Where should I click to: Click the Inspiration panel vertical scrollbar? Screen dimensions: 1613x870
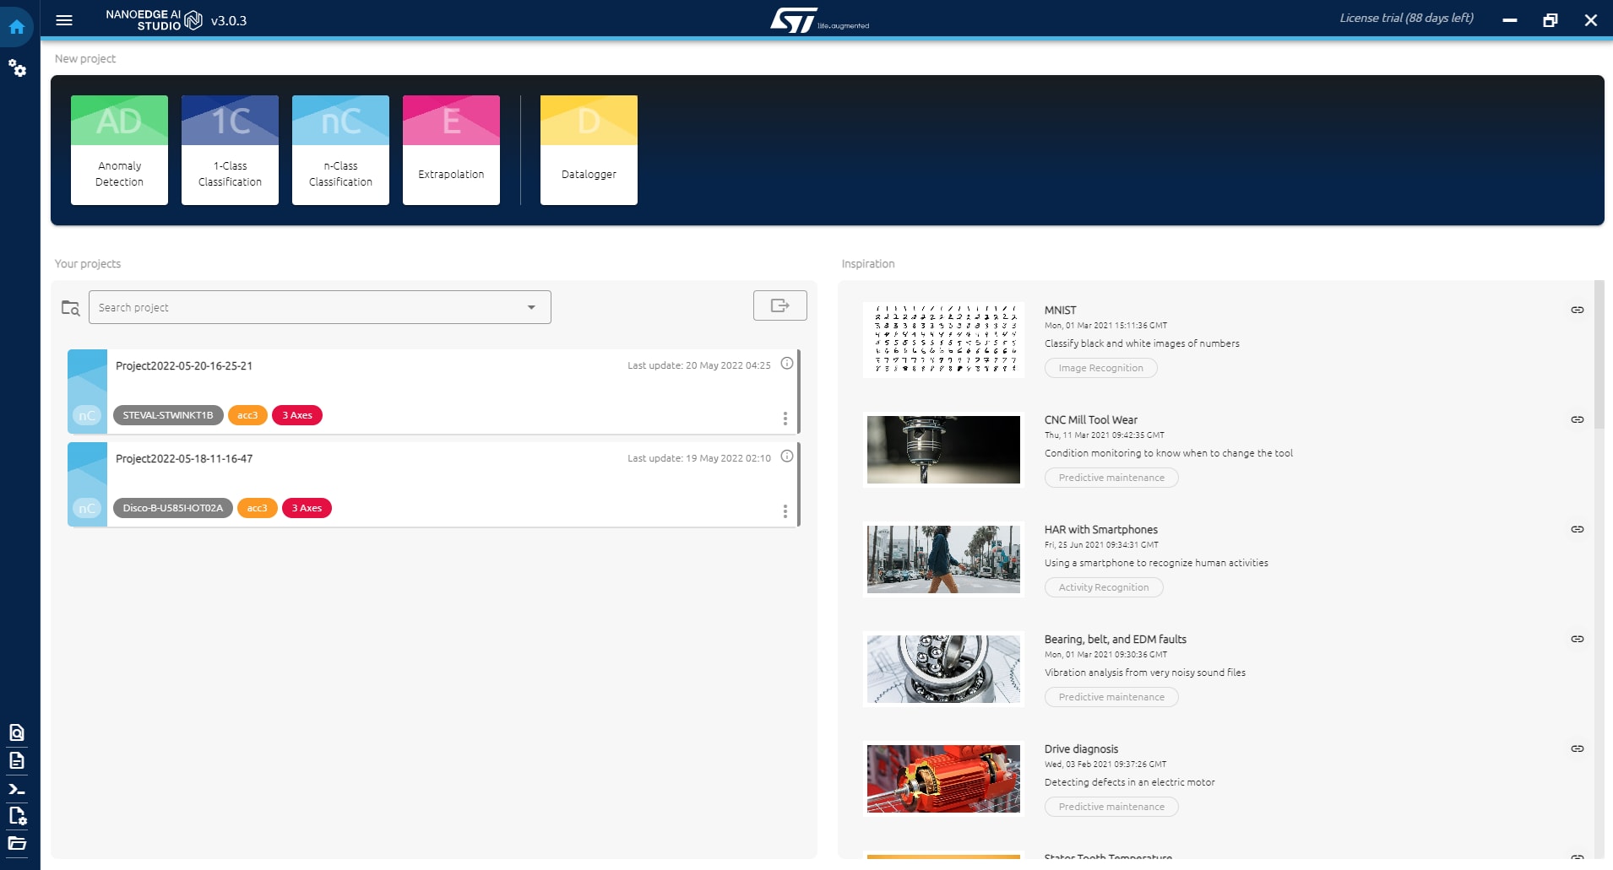pos(1599,354)
